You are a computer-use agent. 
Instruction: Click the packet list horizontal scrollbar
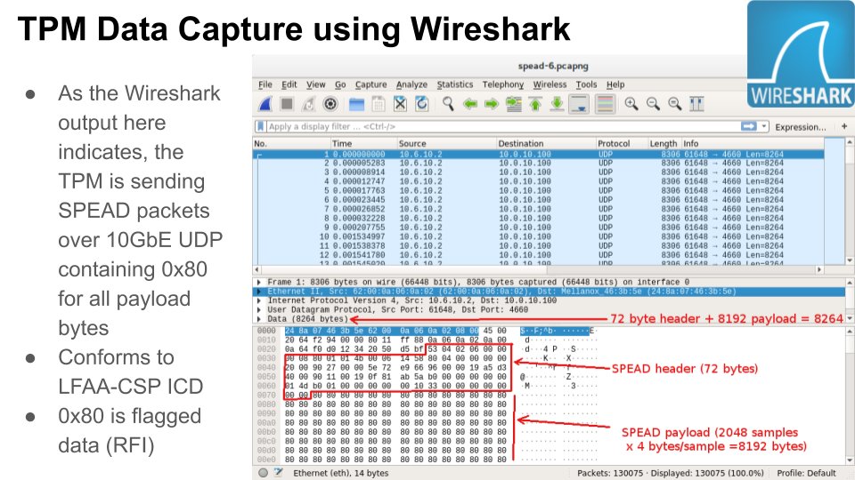[x=538, y=270]
